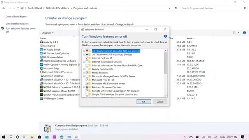Uncheck Internet Explorer 11
Image resolution: width=249 pixels, height=140 pixels.
click(x=87, y=58)
